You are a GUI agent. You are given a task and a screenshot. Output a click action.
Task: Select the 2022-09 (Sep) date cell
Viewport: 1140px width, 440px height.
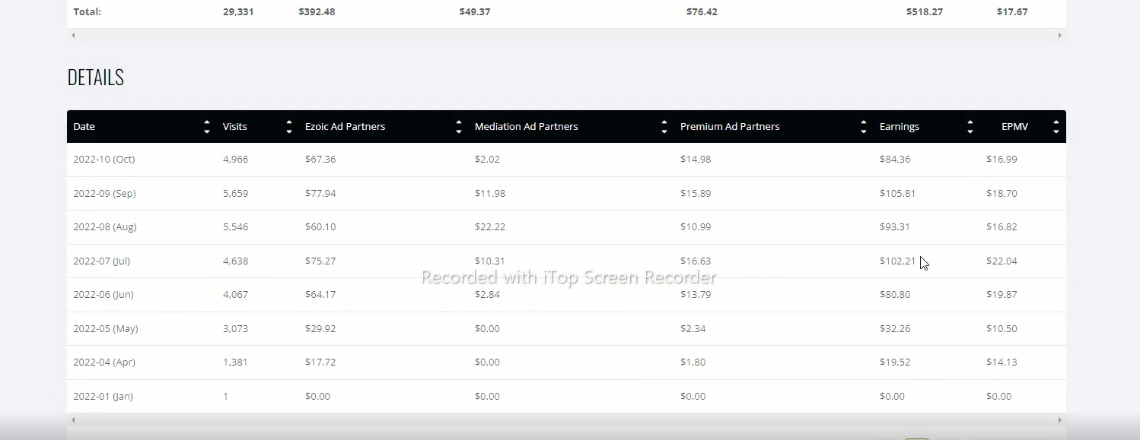coord(104,194)
